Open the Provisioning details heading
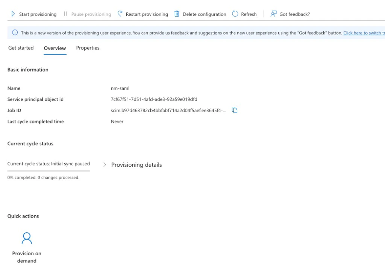 point(136,165)
